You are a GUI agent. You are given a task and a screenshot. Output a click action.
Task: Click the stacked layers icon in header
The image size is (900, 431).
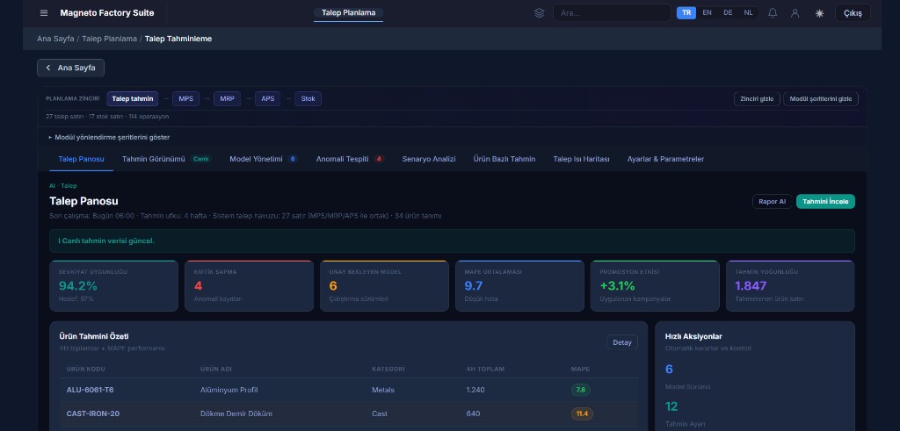coord(540,13)
